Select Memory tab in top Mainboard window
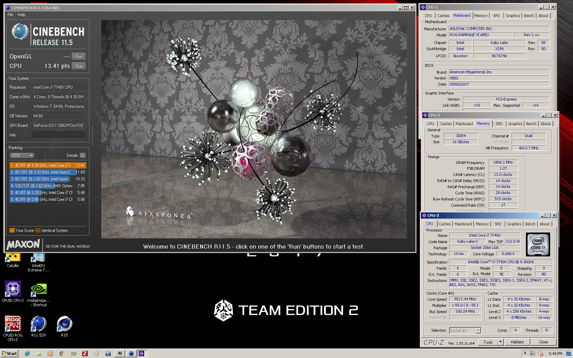Screen dimensions: 573x358 [x=481, y=16]
